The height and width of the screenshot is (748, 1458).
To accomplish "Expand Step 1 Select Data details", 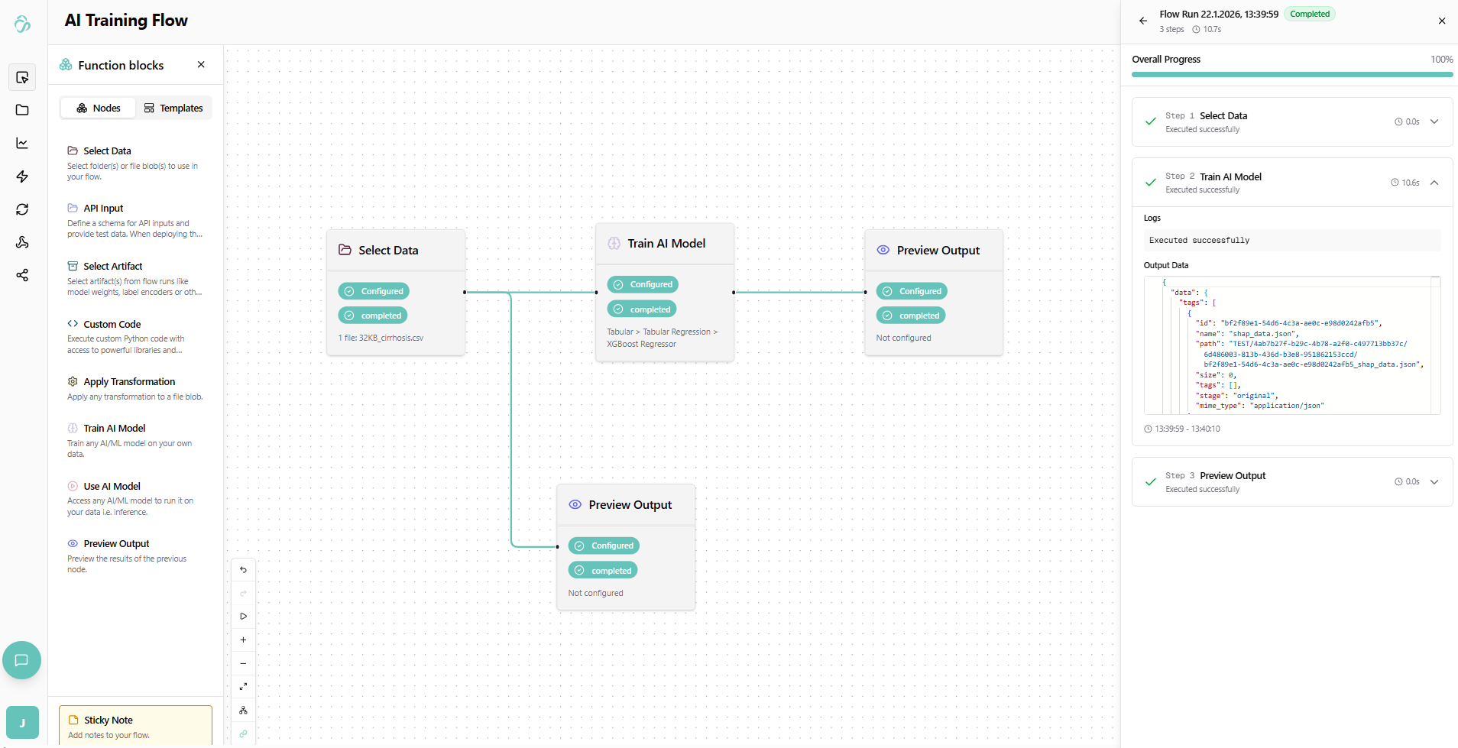I will 1434,121.
